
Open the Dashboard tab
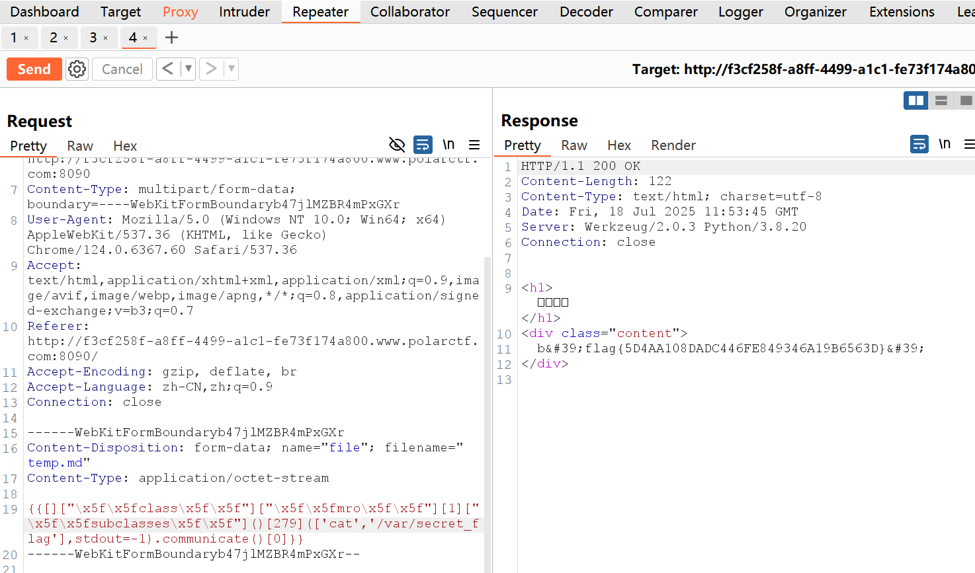tap(44, 12)
